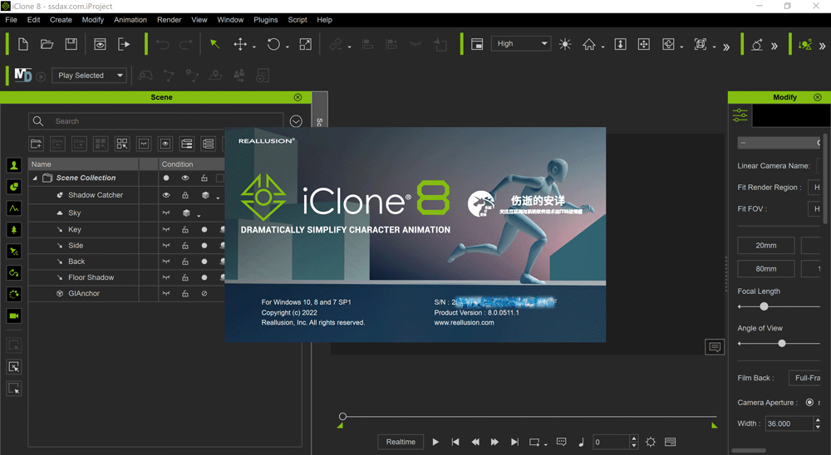Image resolution: width=831 pixels, height=455 pixels.
Task: Open the Create menu
Action: (61, 20)
